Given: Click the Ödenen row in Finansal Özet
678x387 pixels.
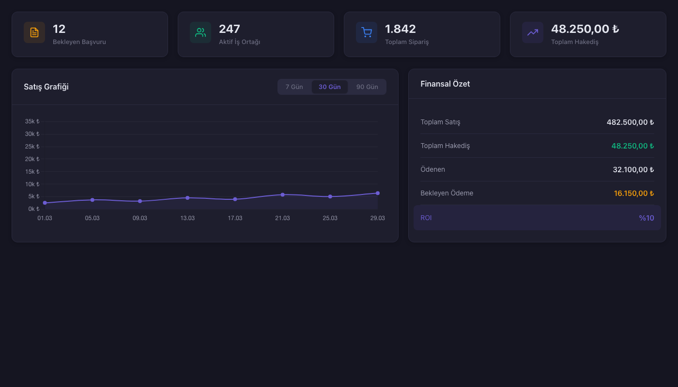Looking at the screenshot, I should coord(537,169).
